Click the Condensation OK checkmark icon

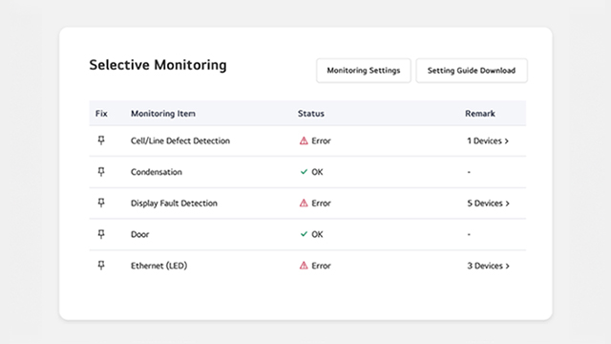(304, 172)
